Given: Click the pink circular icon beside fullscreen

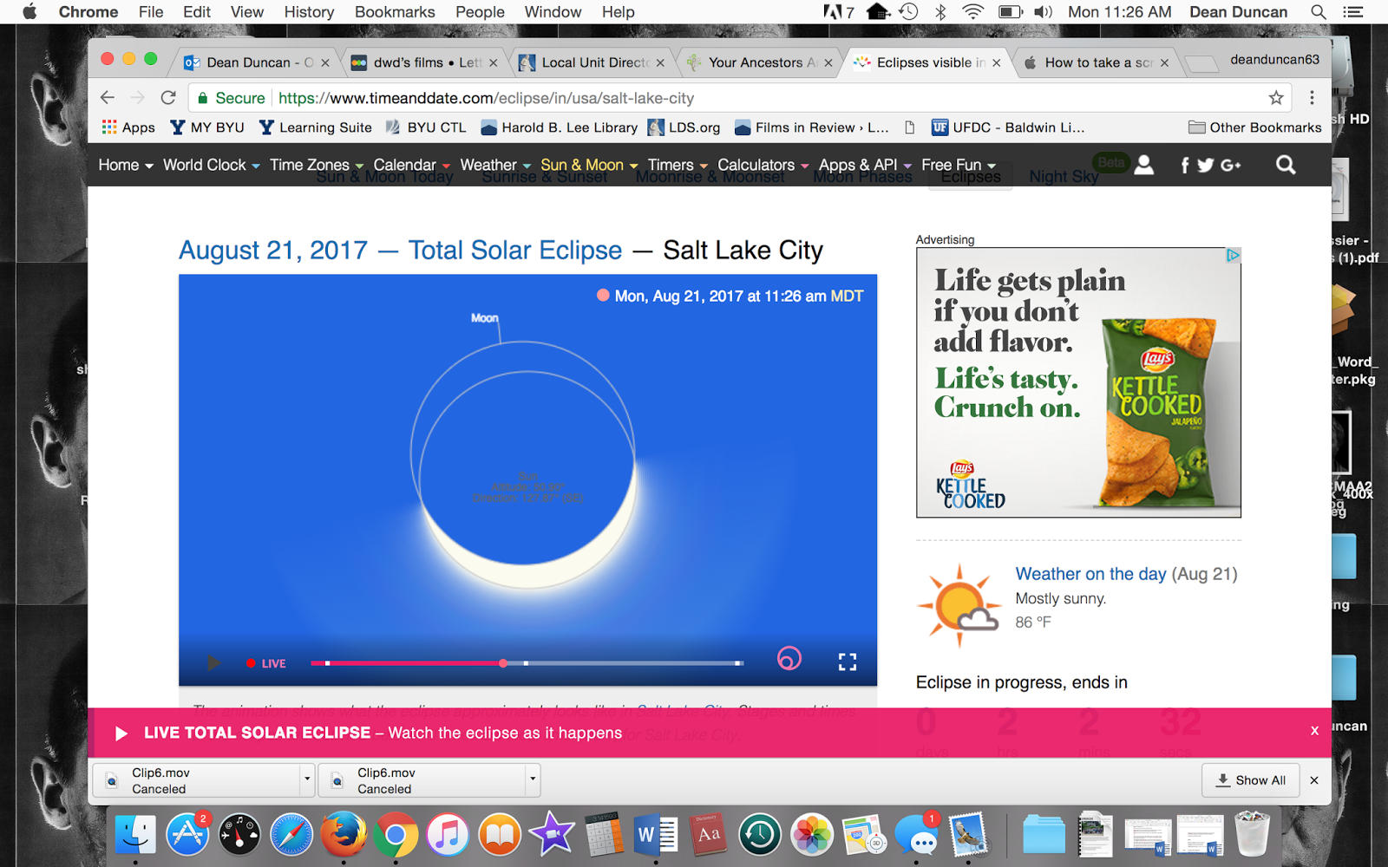Looking at the screenshot, I should pos(789,659).
